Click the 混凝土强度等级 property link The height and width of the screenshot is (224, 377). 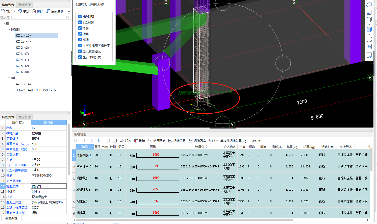17,208
